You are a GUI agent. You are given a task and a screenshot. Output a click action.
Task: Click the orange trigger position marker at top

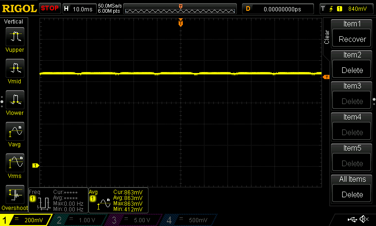pyautogui.click(x=180, y=23)
